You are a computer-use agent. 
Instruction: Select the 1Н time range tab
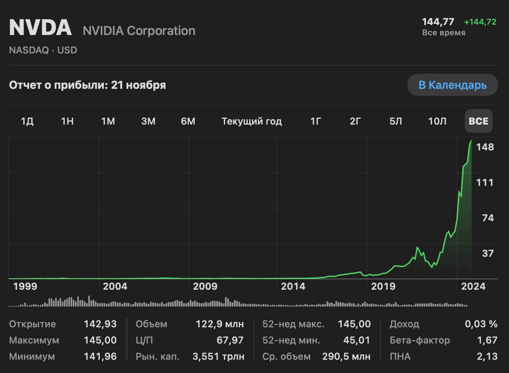[67, 121]
